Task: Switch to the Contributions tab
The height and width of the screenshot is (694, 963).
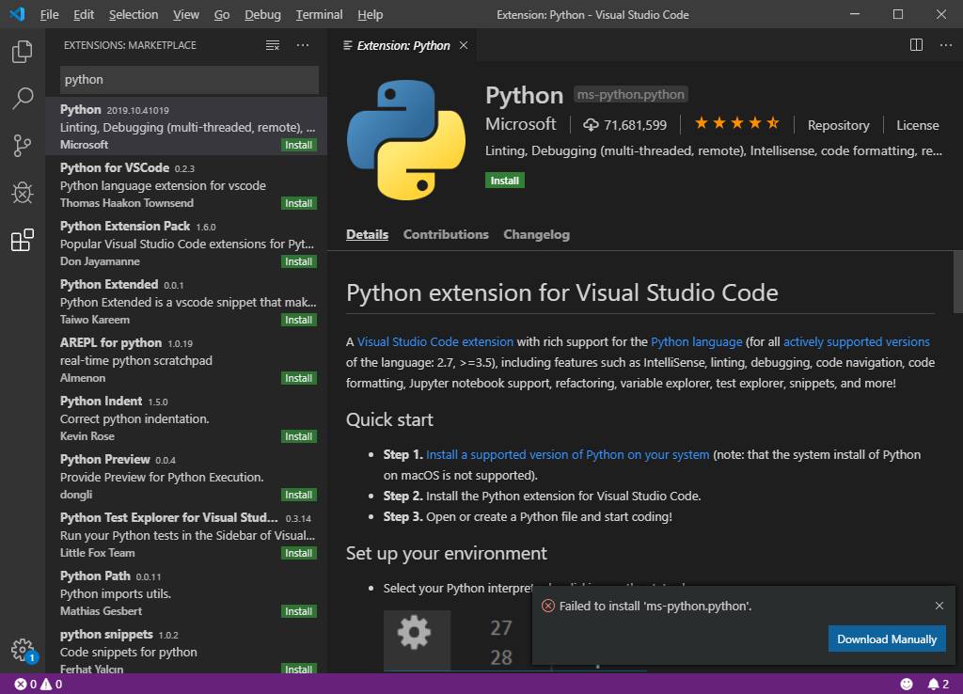Action: coord(446,234)
